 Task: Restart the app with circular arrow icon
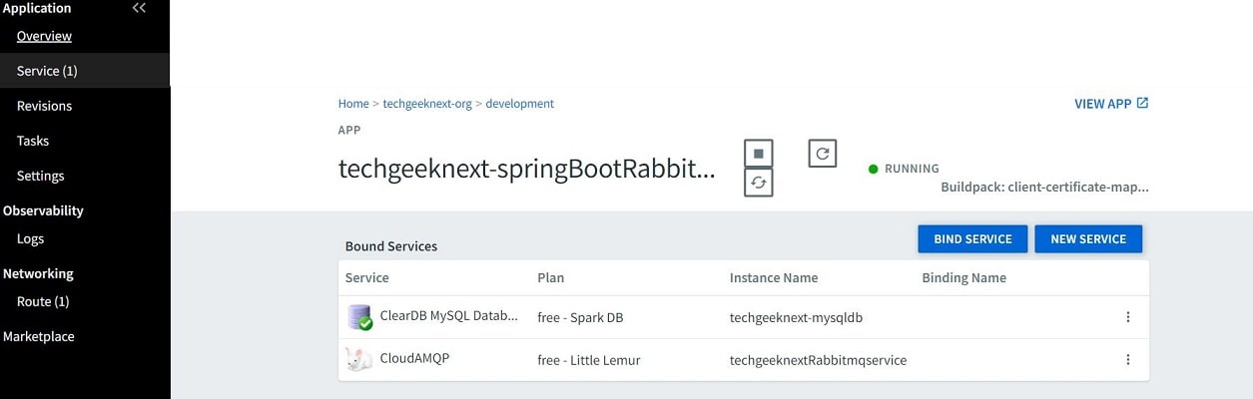click(823, 154)
